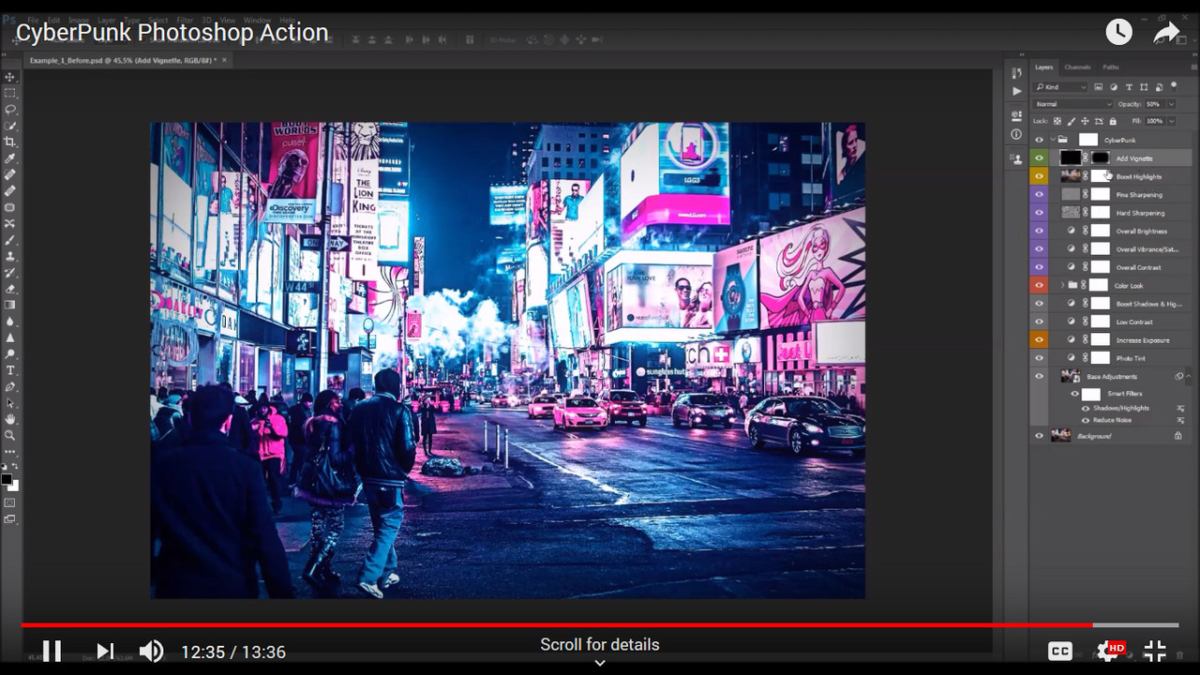Open the Actions panel play icon
1200x675 pixels.
[1017, 91]
